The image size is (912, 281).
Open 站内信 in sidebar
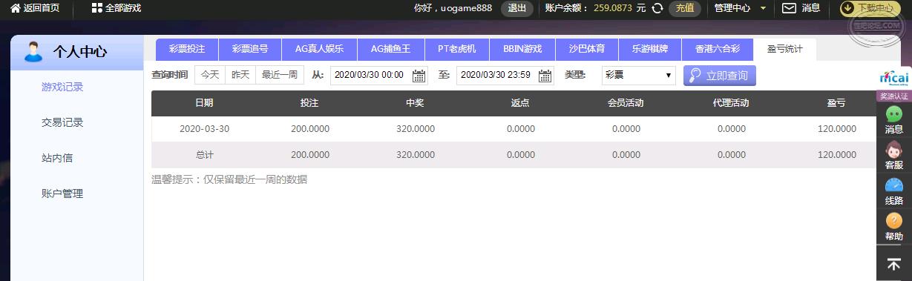point(57,158)
